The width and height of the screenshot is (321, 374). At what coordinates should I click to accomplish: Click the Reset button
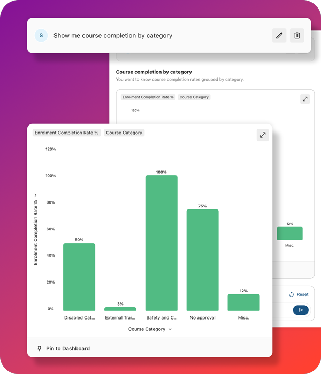point(299,294)
